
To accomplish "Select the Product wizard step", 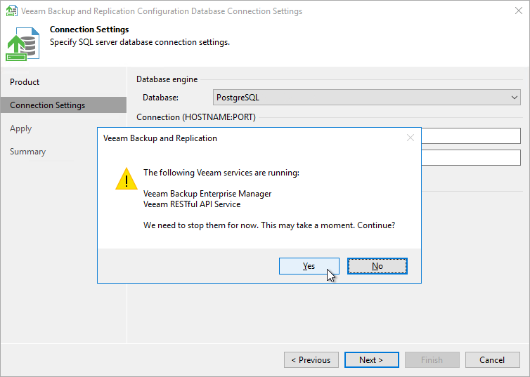I will pos(25,82).
